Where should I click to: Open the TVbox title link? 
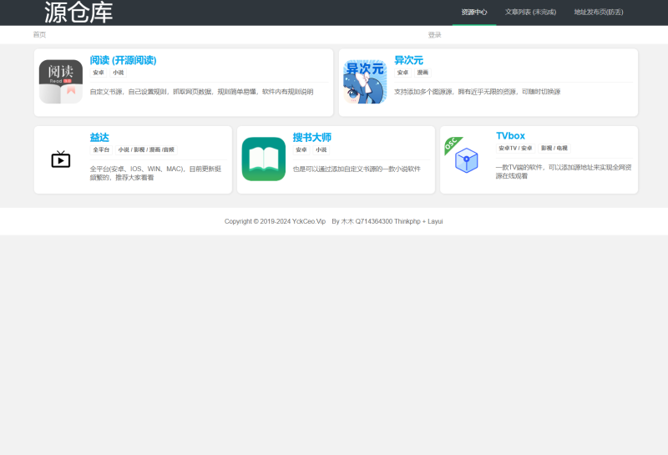(510, 135)
